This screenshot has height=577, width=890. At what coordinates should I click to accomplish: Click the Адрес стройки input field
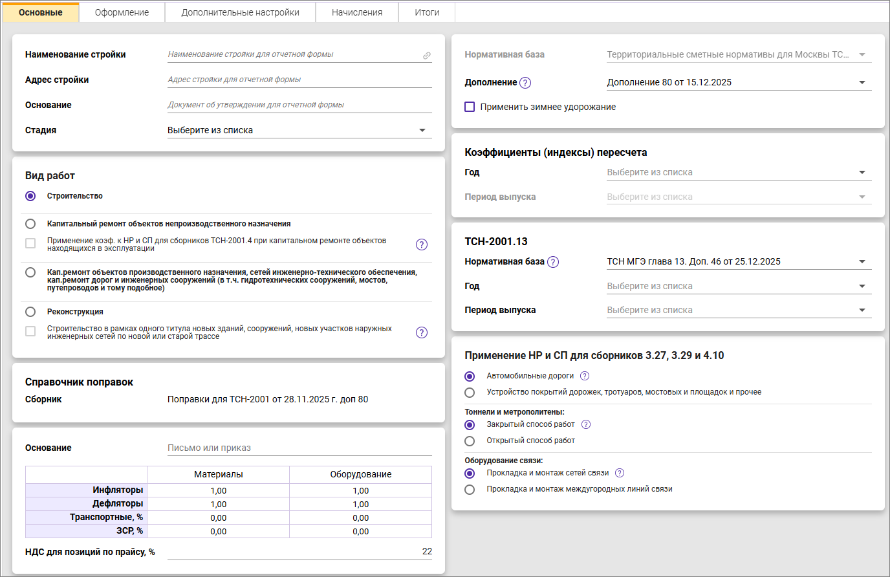(299, 80)
